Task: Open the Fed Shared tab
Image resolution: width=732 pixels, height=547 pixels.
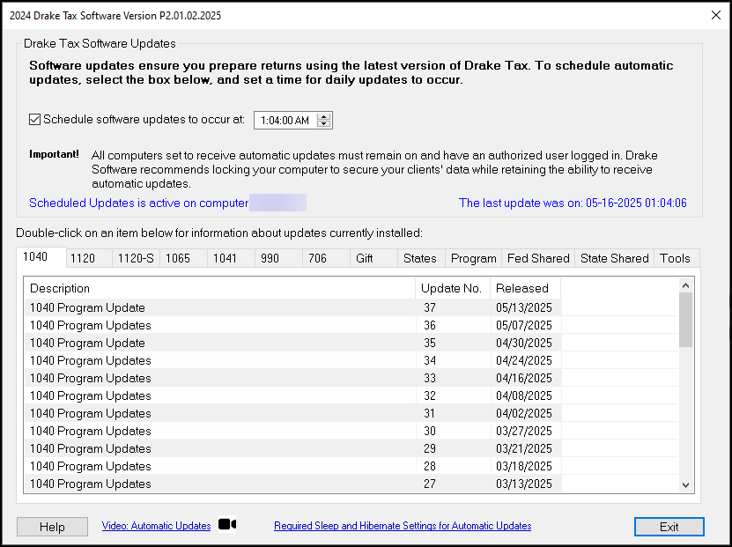Action: (x=538, y=258)
